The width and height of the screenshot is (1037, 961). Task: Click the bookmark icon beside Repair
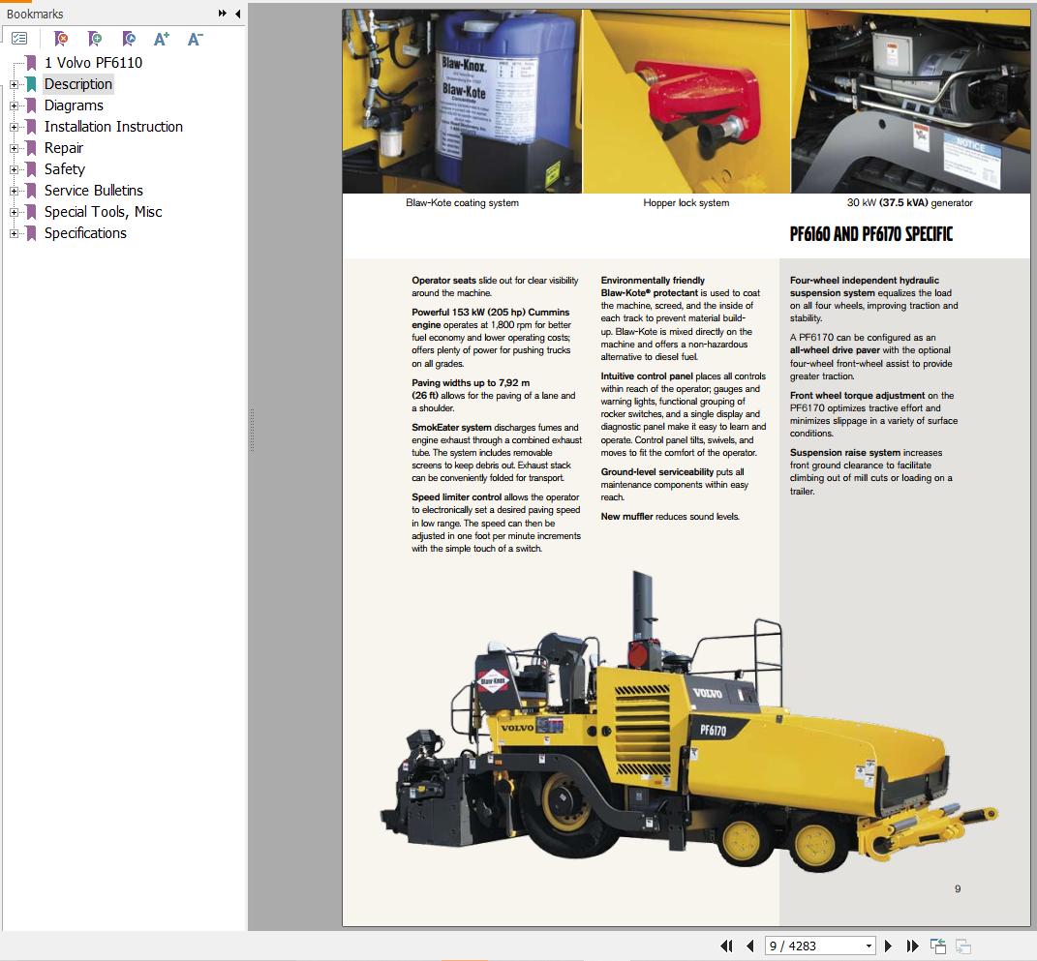(31, 148)
